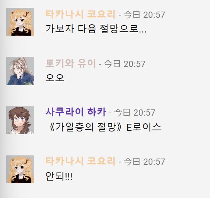
Task: Click timestamp on the '가보자 다음 절망으로...' message
Action: click(144, 15)
